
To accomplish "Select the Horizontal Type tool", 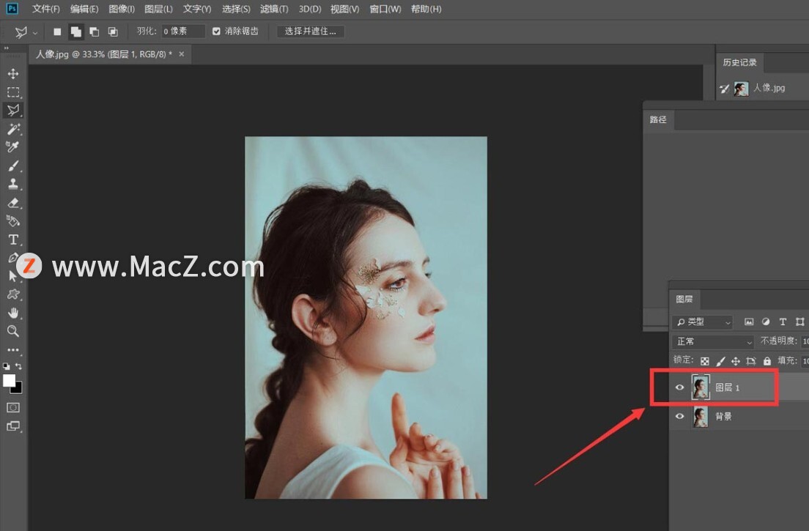I will click(x=12, y=239).
